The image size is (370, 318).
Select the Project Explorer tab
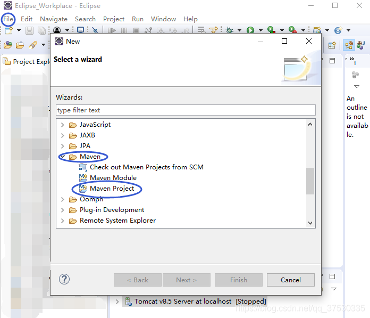27,62
